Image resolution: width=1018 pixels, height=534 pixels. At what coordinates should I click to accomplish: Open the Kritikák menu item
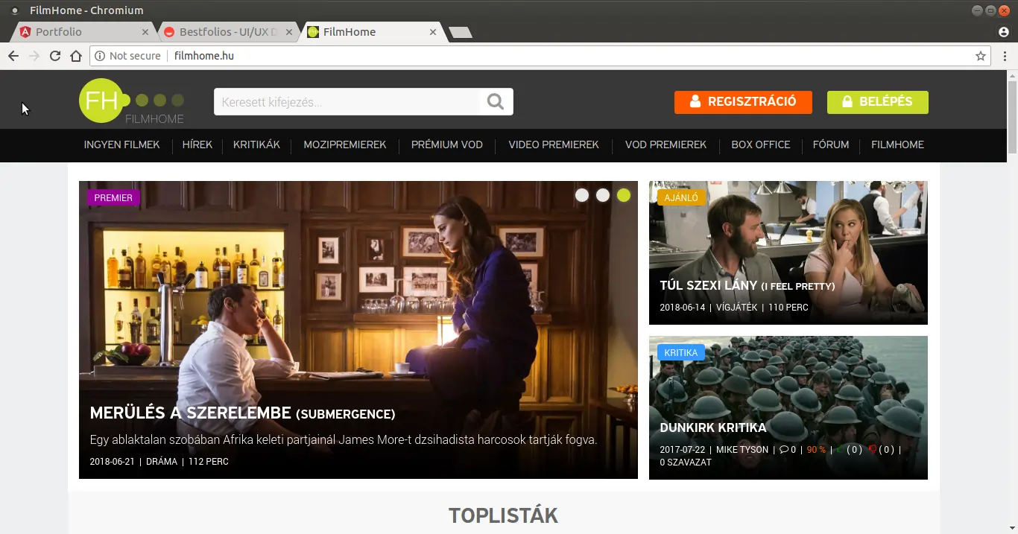click(256, 144)
